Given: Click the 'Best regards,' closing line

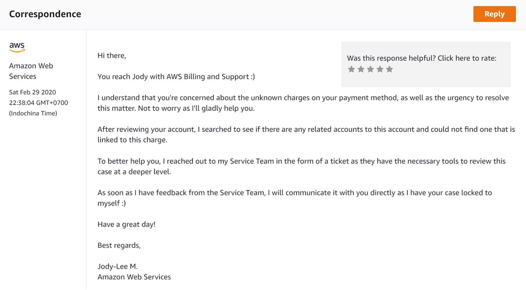Looking at the screenshot, I should [119, 245].
